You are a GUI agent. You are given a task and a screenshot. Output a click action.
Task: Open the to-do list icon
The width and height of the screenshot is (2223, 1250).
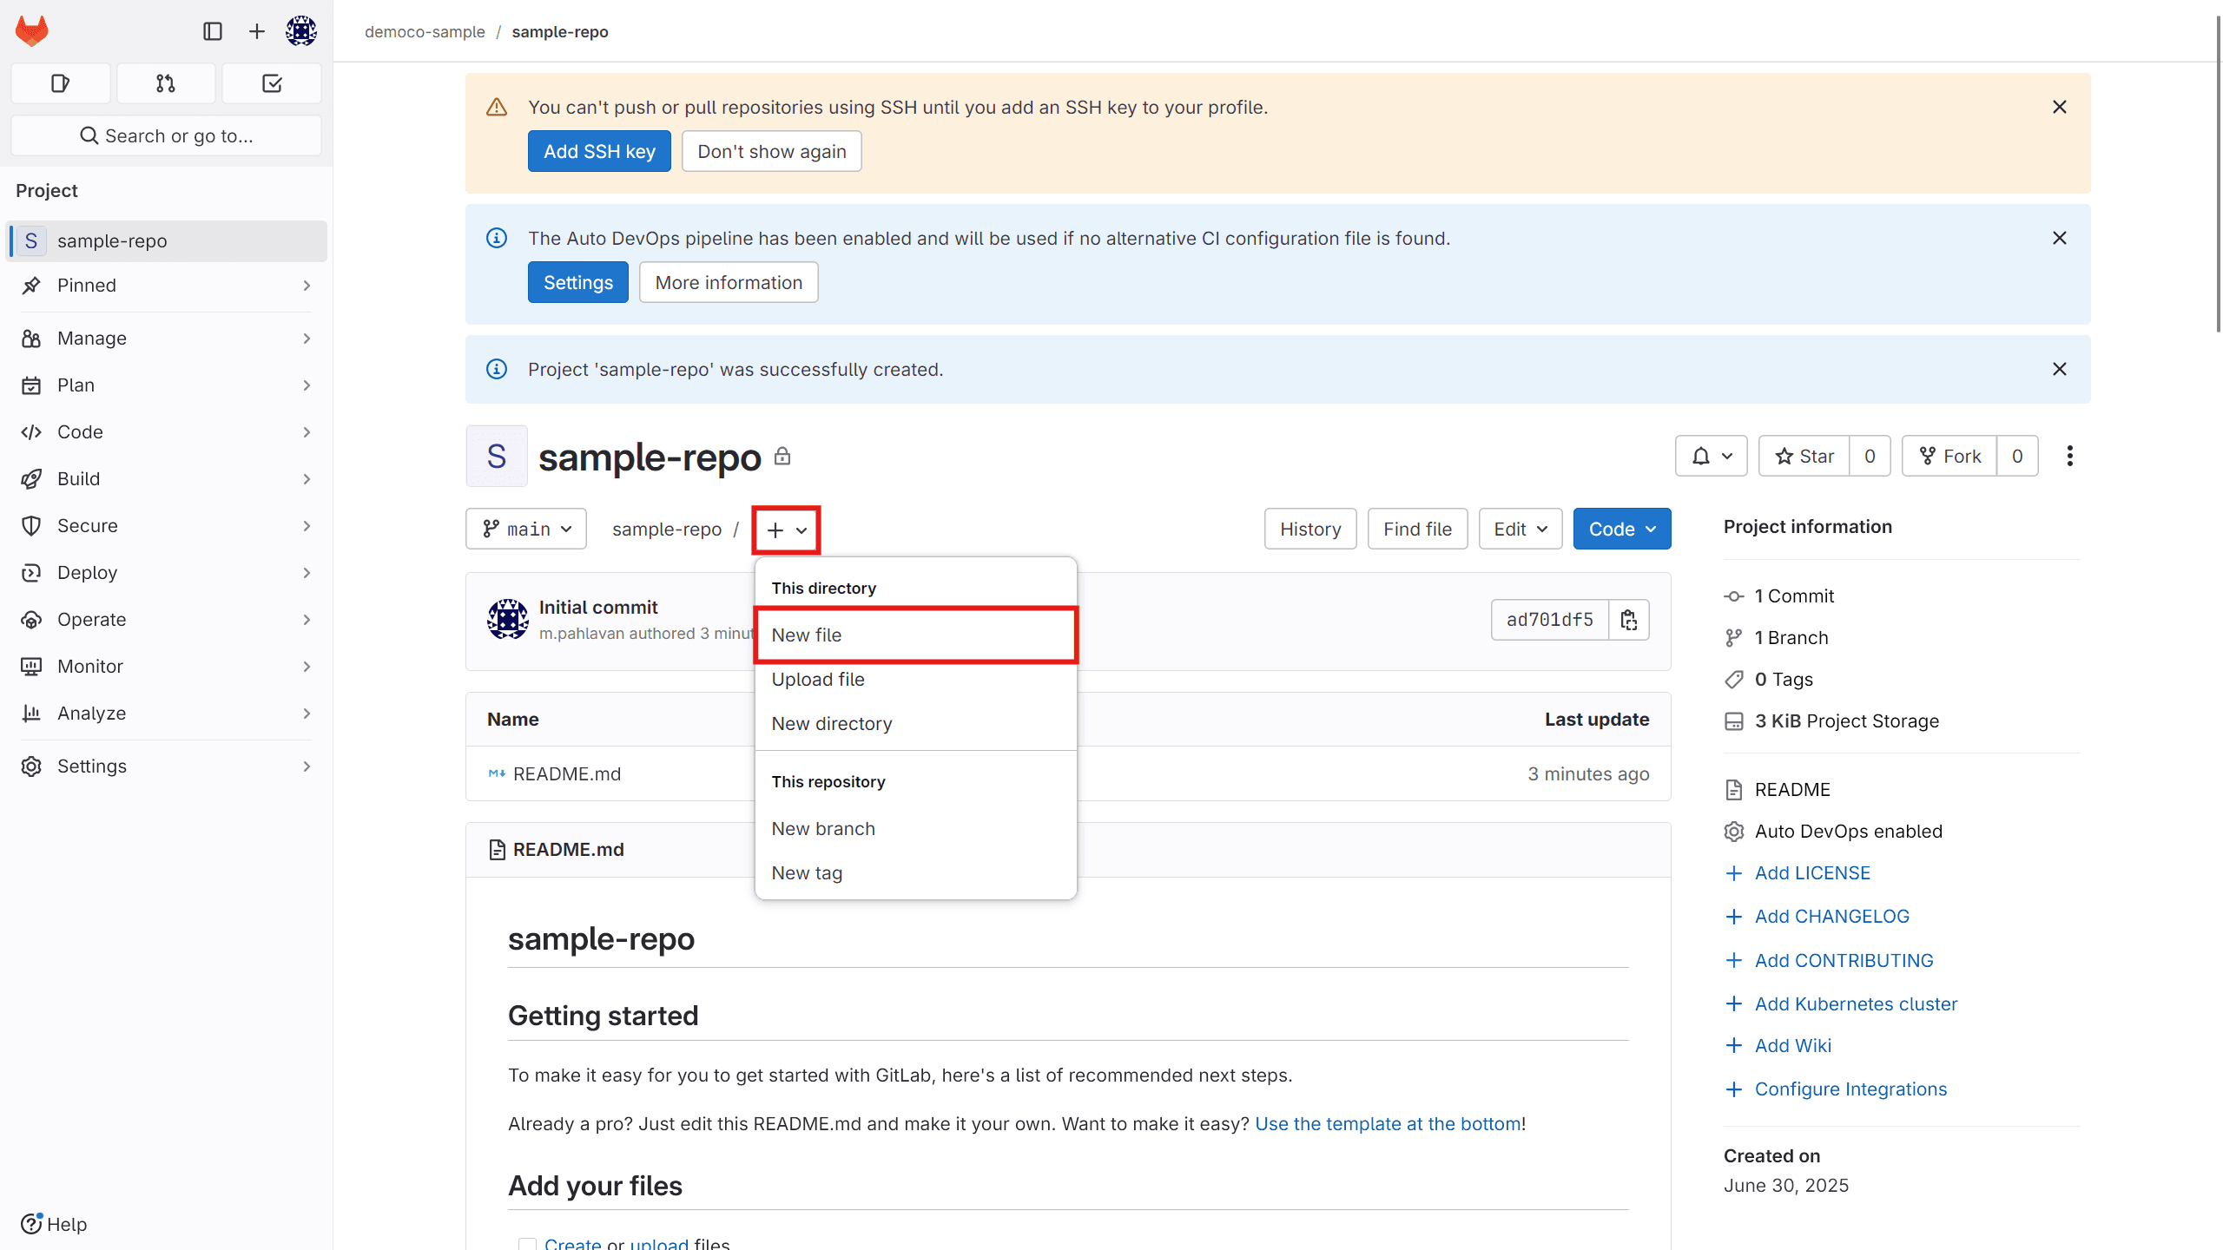tap(272, 83)
